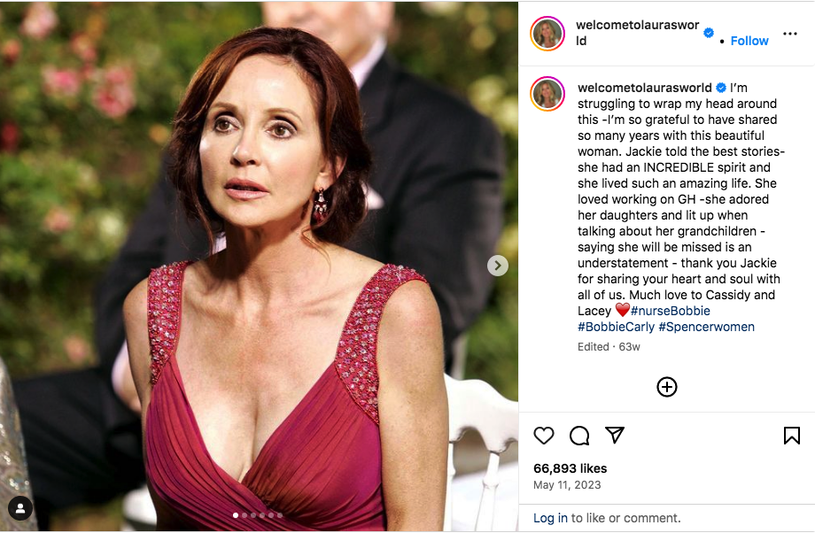The image size is (815, 533).
Task: Open the #BobbieCarly hashtag
Action: coord(617,327)
